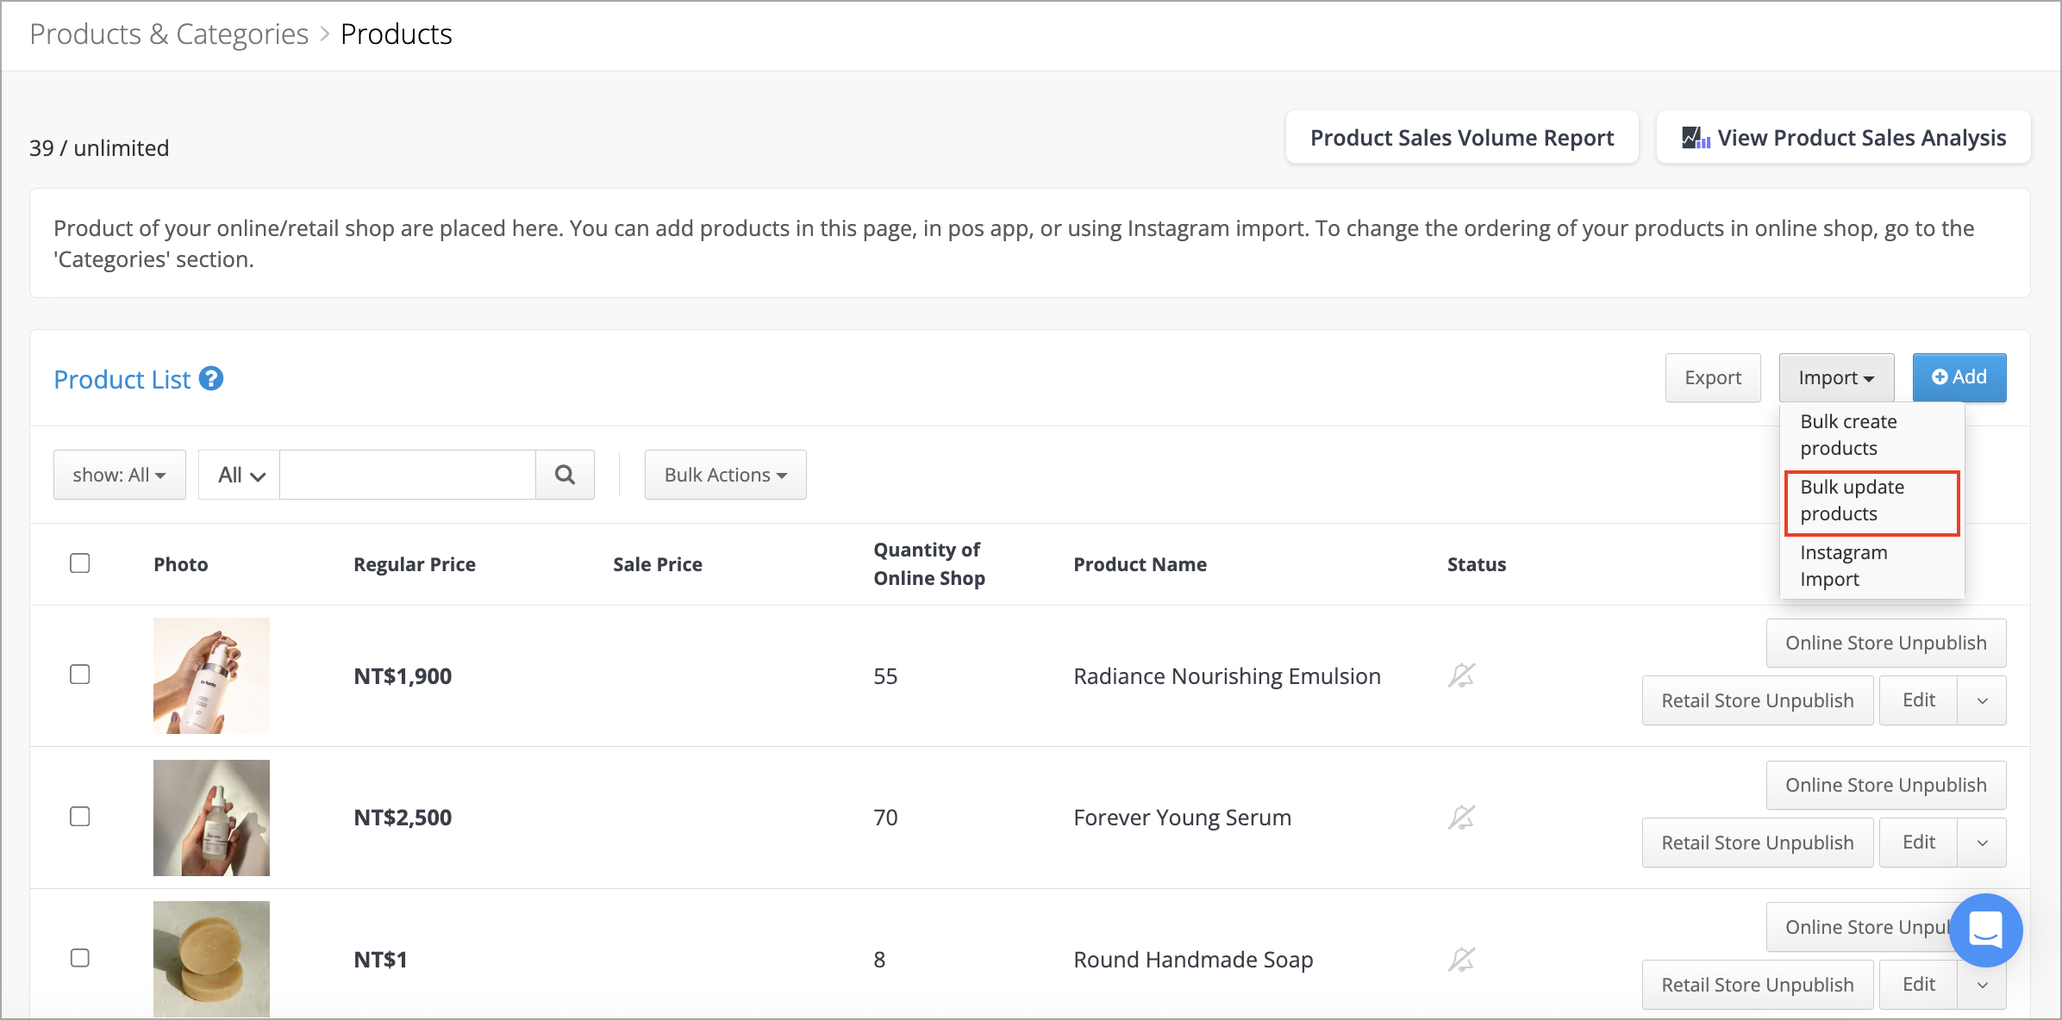
Task: Click the search magnifier icon button
Action: [565, 475]
